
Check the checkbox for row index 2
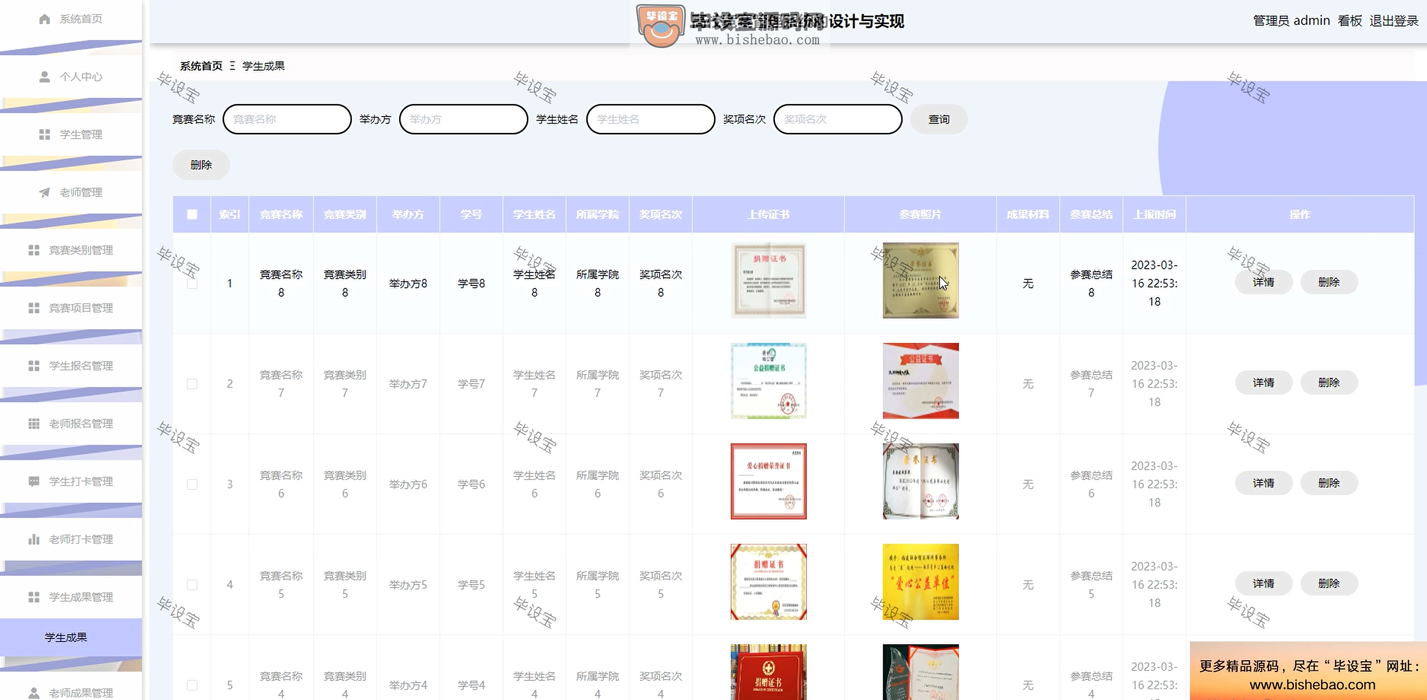192,384
